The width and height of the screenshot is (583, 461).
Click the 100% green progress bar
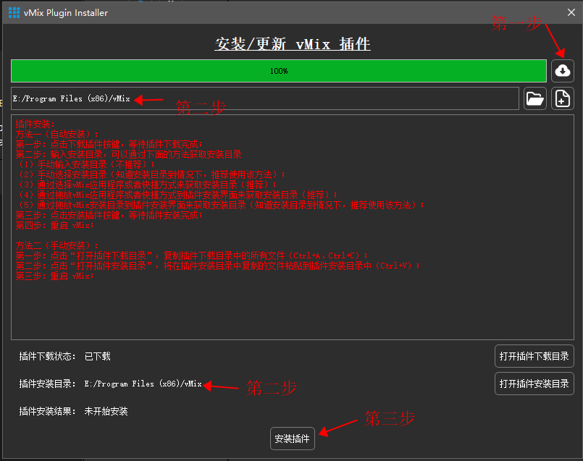pyautogui.click(x=279, y=71)
